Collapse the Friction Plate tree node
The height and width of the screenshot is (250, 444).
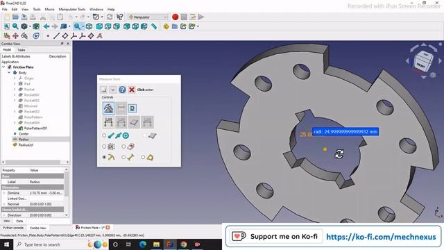[x=3, y=67]
